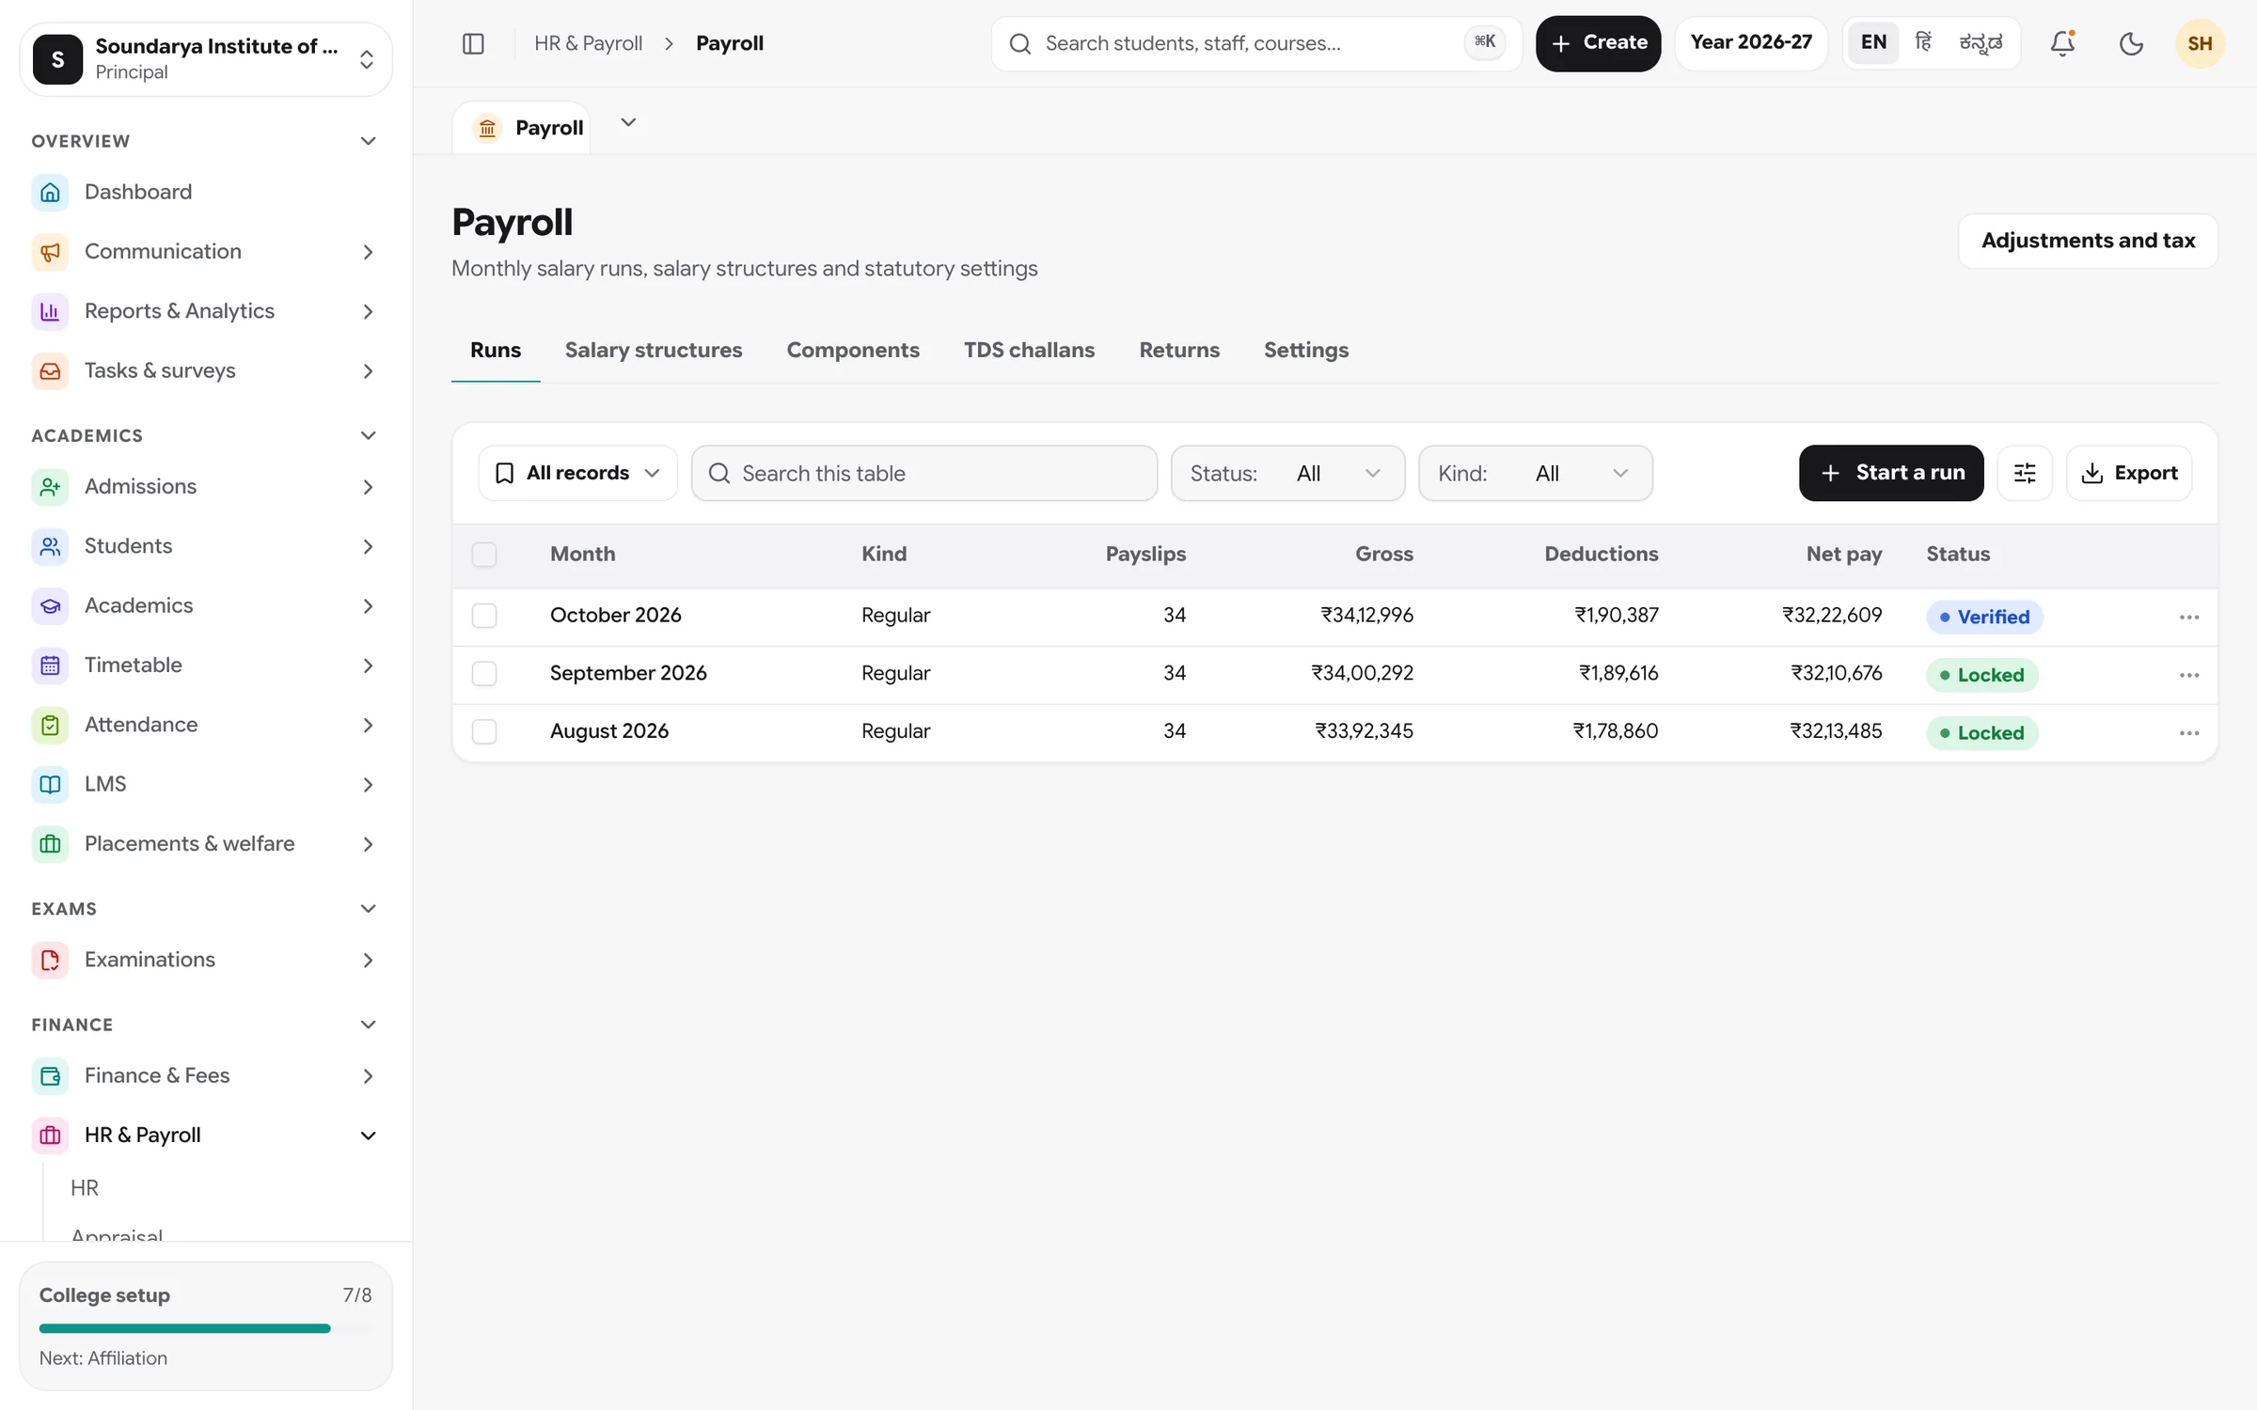Open the Status filter dropdown
The image size is (2257, 1410).
(x=1287, y=473)
